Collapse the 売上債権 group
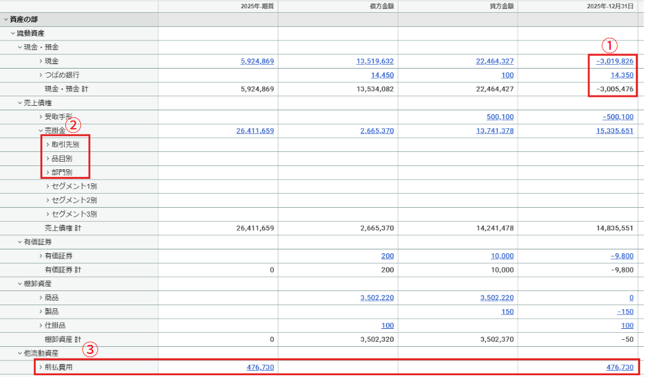 click(20, 103)
